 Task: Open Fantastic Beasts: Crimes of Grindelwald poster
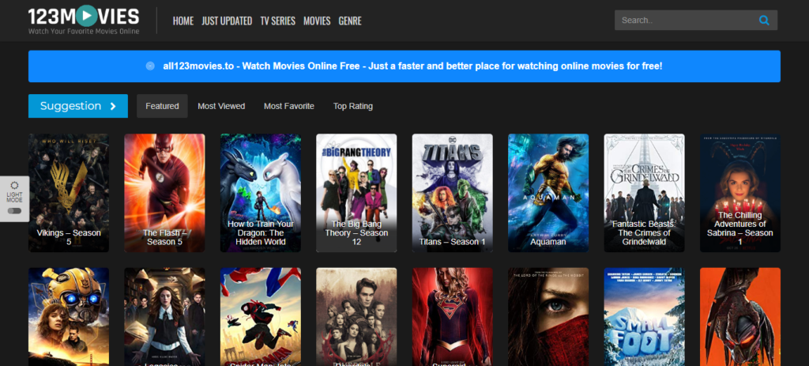645,193
